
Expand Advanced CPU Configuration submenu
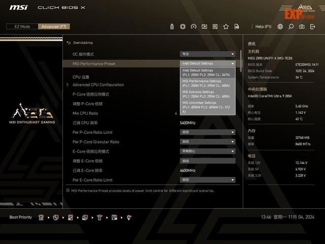(97, 85)
